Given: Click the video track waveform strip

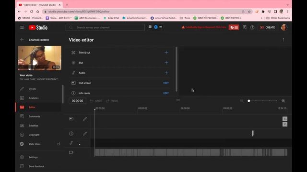Looking at the screenshot, I should (x=191, y=152).
